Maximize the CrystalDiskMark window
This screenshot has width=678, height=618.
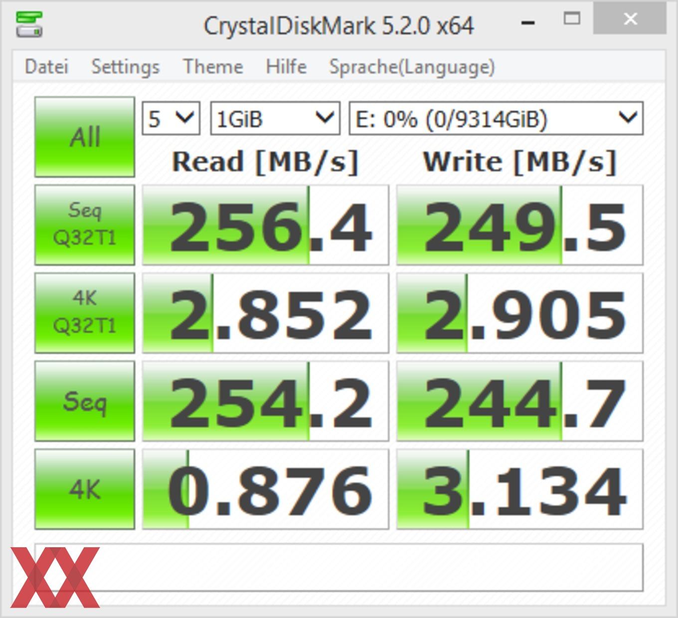pyautogui.click(x=572, y=19)
